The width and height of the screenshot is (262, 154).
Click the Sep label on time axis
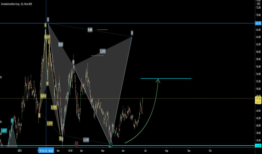(189, 151)
